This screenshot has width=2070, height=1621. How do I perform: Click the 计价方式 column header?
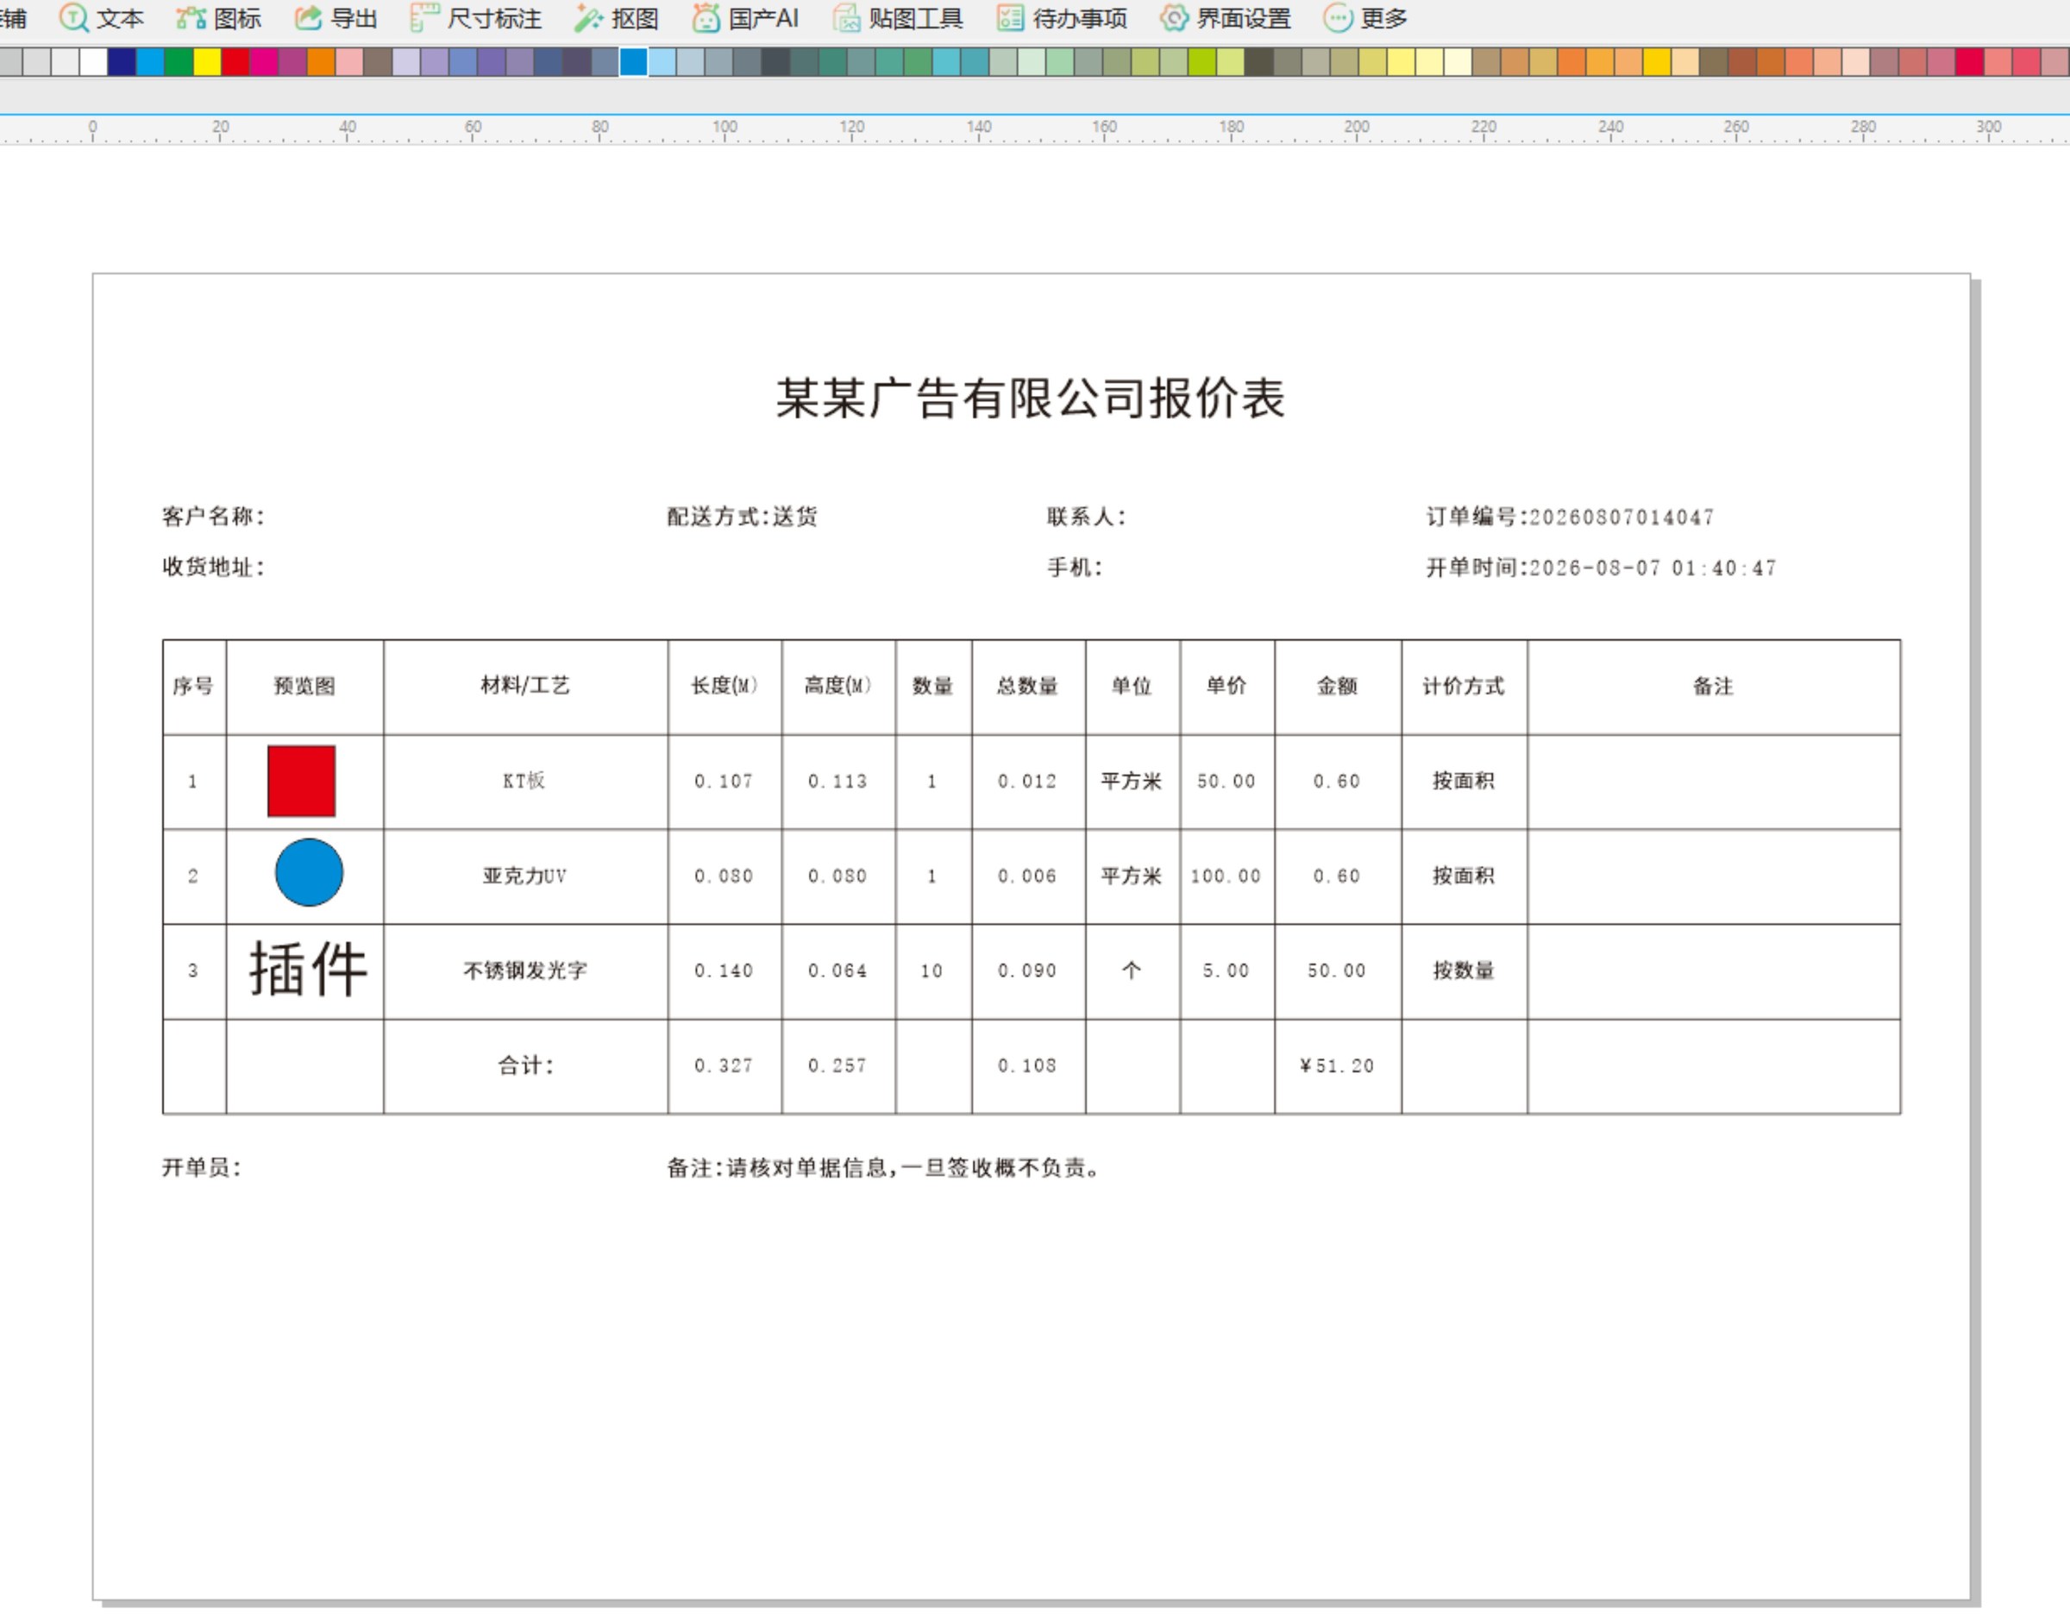coord(1464,685)
